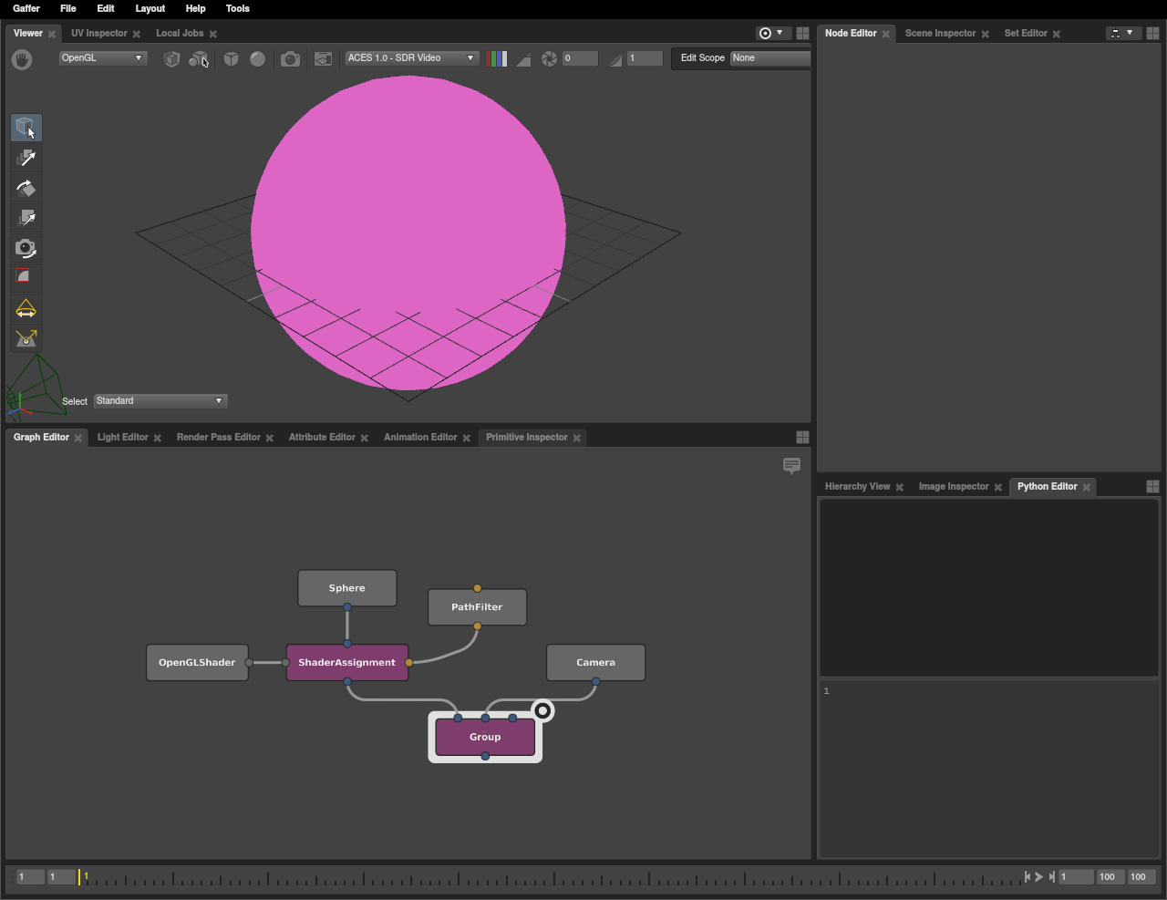This screenshot has width=1167, height=900.
Task: Switch to the Animation Editor tab
Action: pos(420,437)
